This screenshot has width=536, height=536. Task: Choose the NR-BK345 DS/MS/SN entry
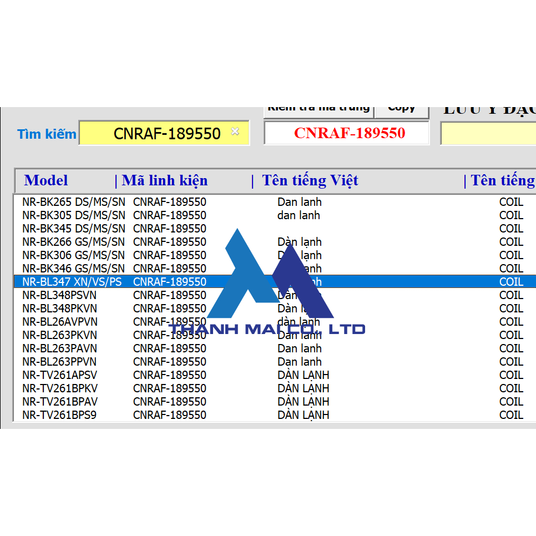pos(73,229)
